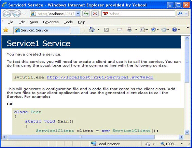Open the Tools menu
Screen dimensions: 192x148
click(68, 22)
